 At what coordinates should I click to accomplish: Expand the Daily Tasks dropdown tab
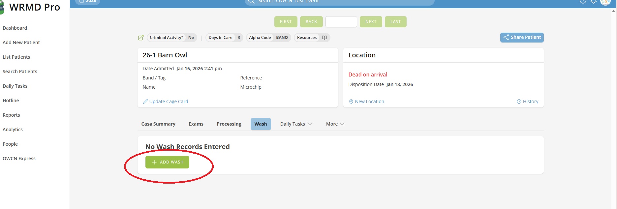(x=296, y=124)
